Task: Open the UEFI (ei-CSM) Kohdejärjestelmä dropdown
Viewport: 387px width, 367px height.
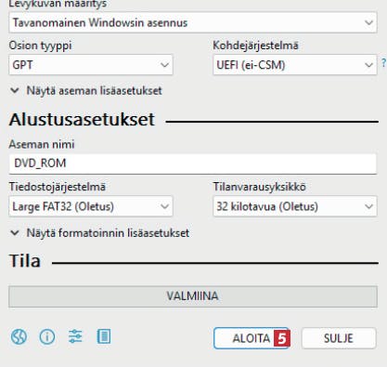Action: [x=295, y=65]
